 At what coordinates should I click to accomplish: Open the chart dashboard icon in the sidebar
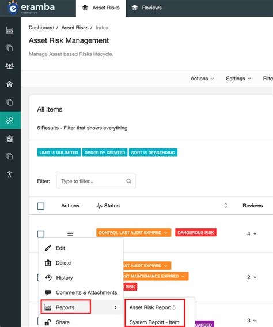coord(10,30)
